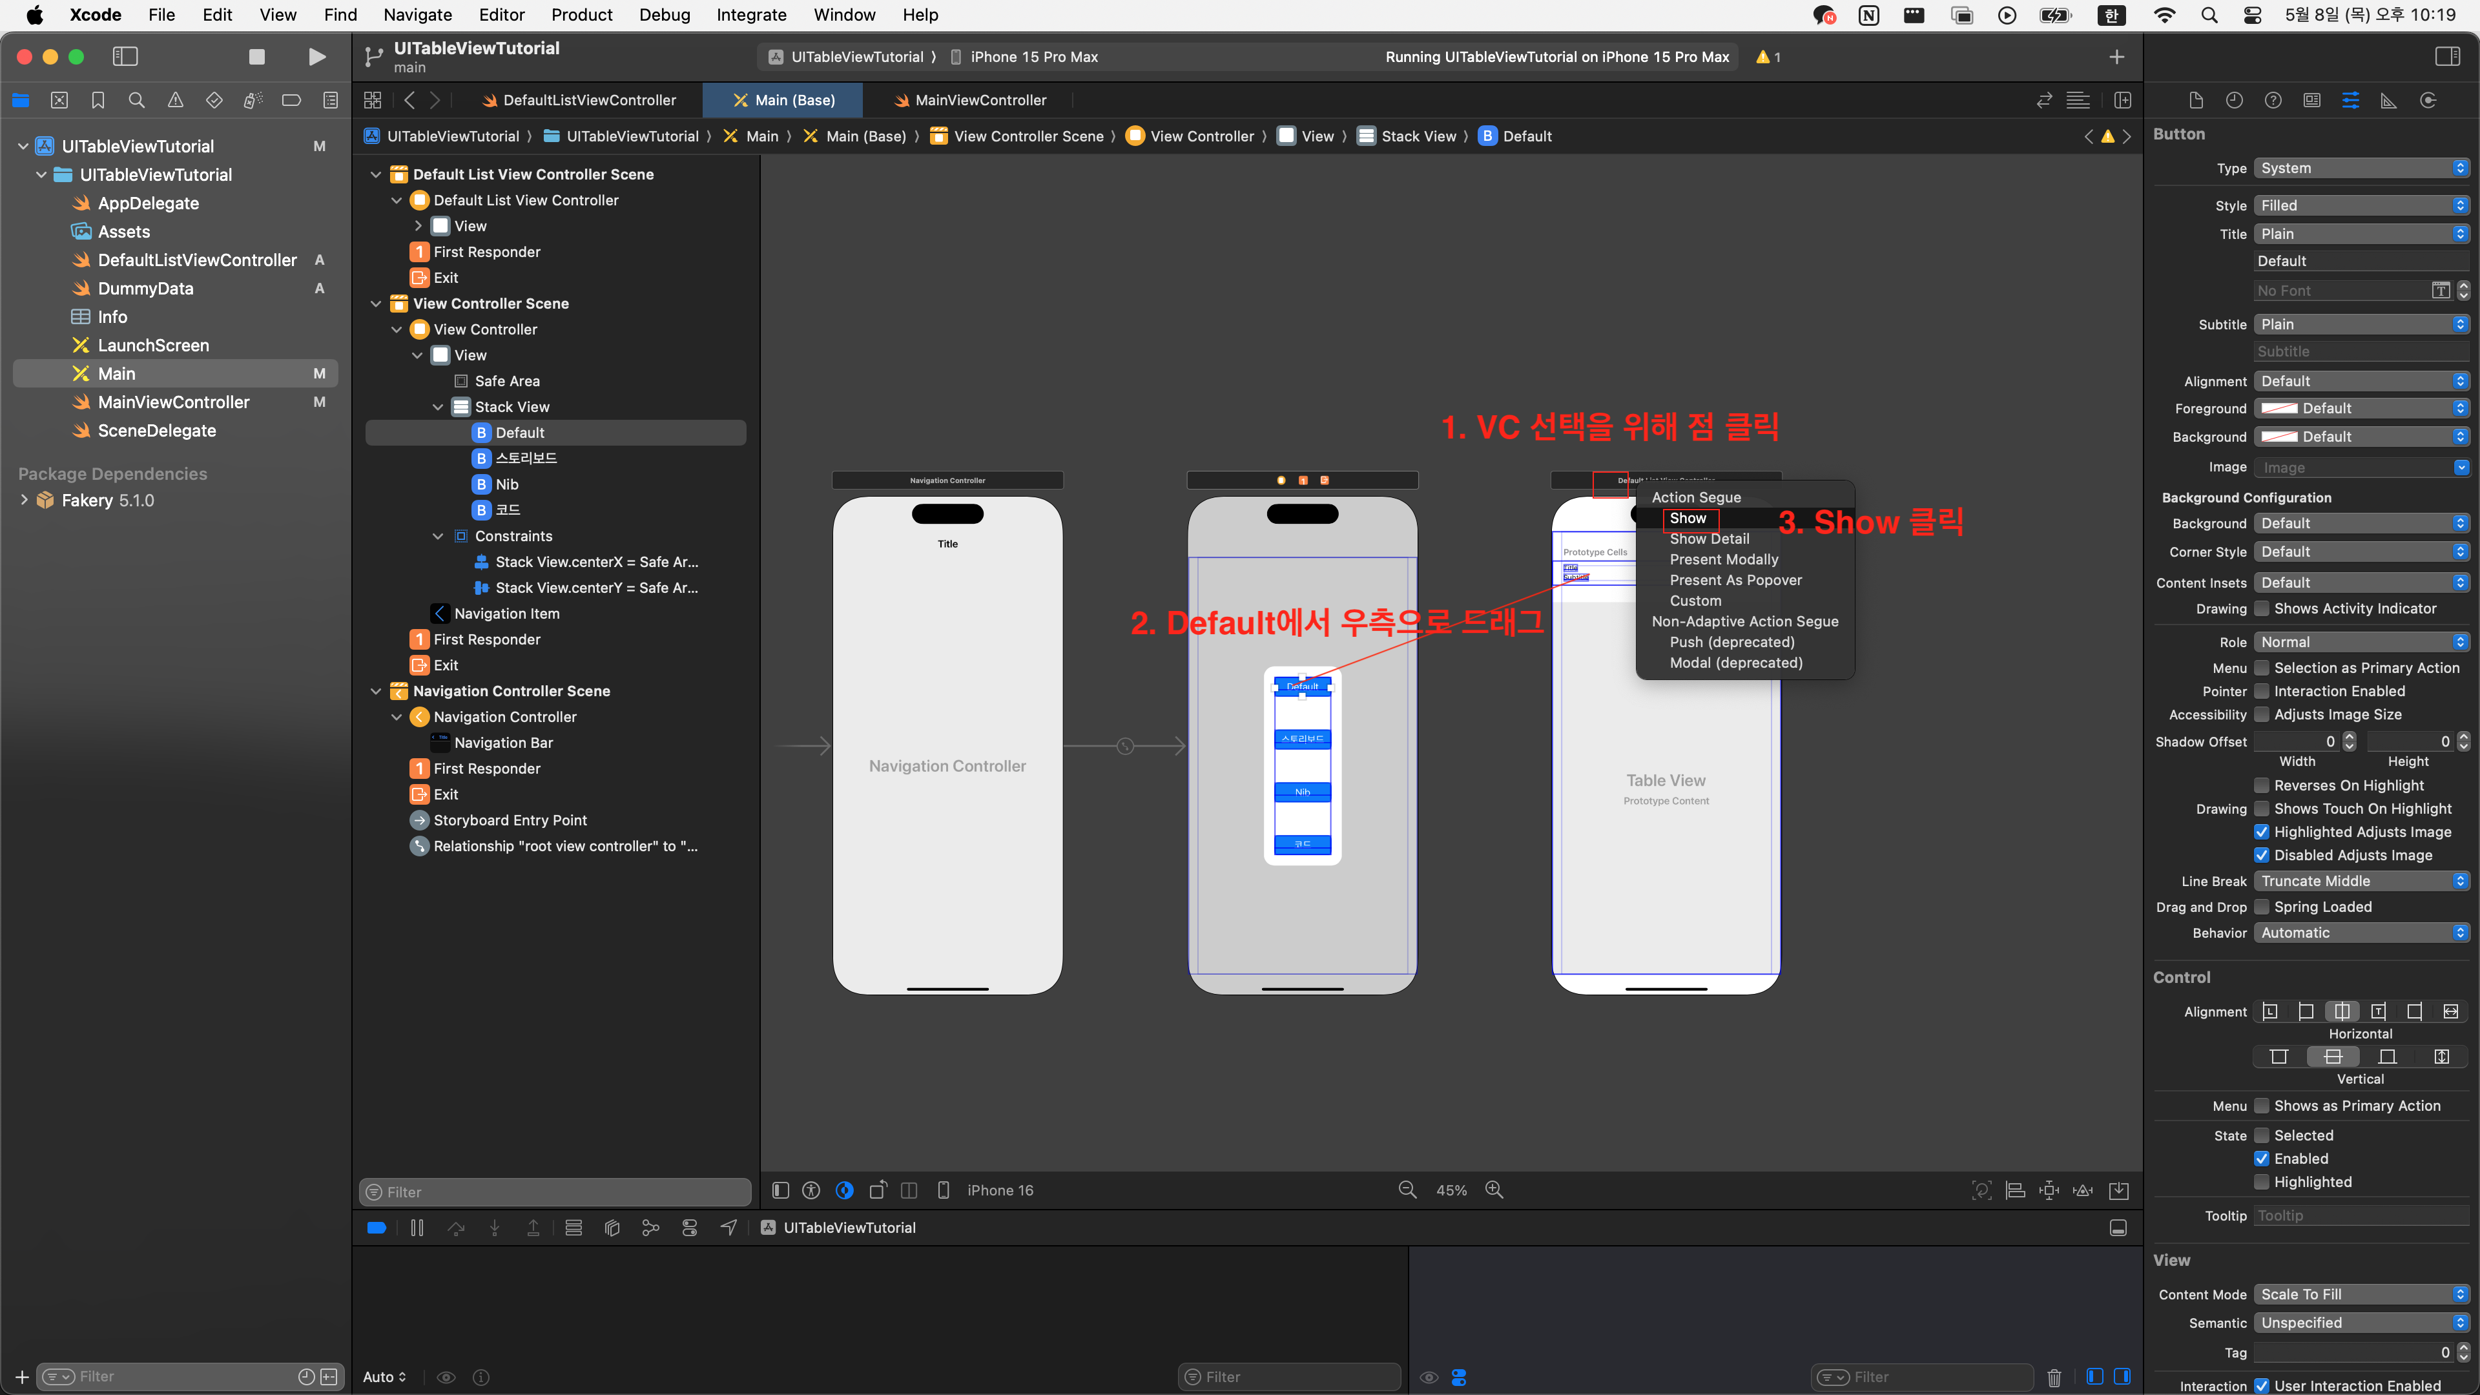This screenshot has height=1395, width=2480.
Task: Stop the running app with the stop button
Action: (x=256, y=57)
